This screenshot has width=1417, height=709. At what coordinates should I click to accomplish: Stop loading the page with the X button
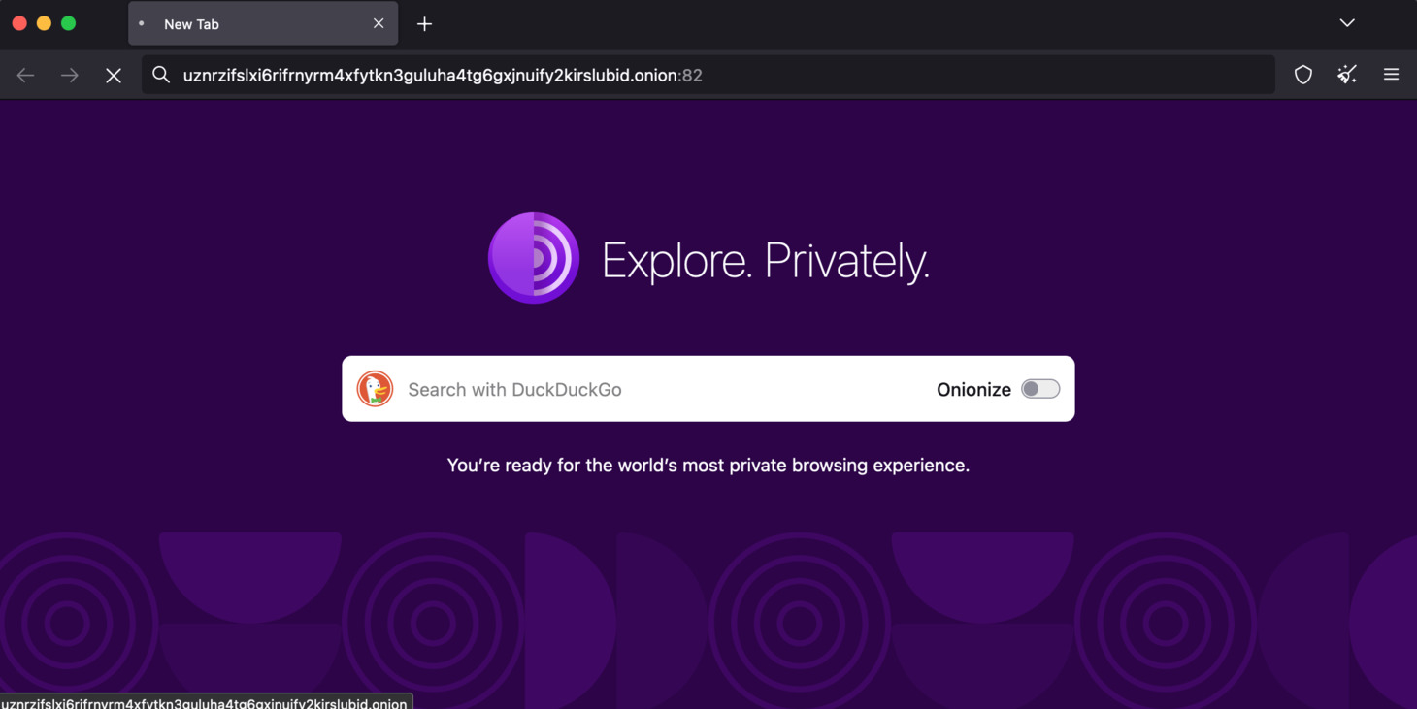[x=114, y=75]
